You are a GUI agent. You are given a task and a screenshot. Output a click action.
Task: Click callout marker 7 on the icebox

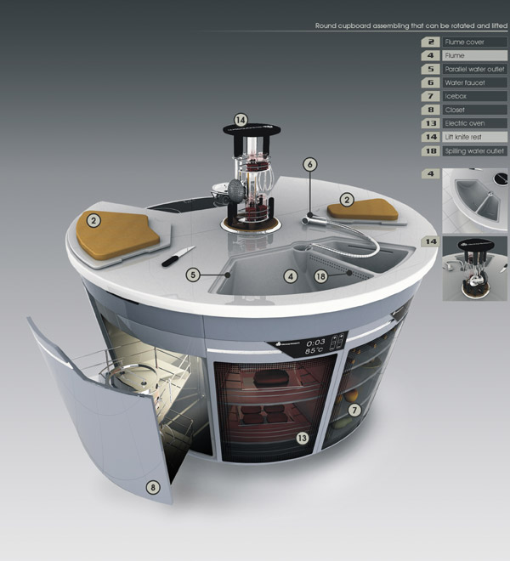pos(355,409)
